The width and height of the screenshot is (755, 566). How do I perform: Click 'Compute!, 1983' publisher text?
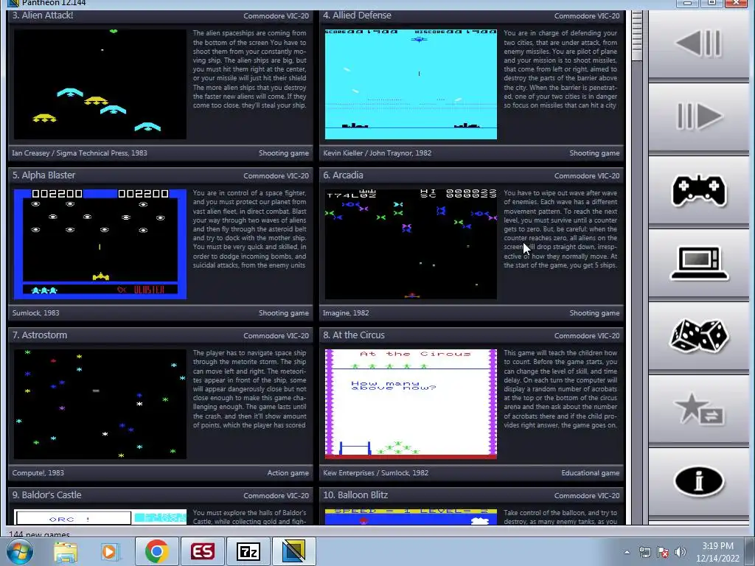click(38, 472)
